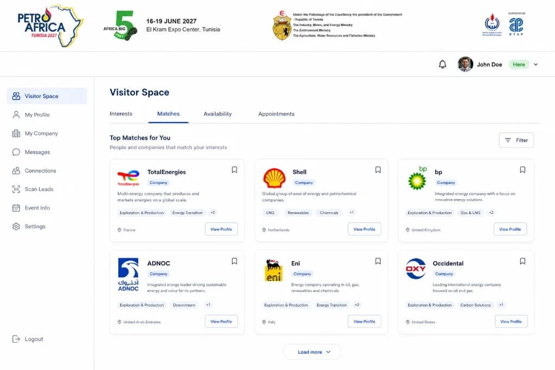Click the United Arab Emirates pin icon

(x=119, y=322)
